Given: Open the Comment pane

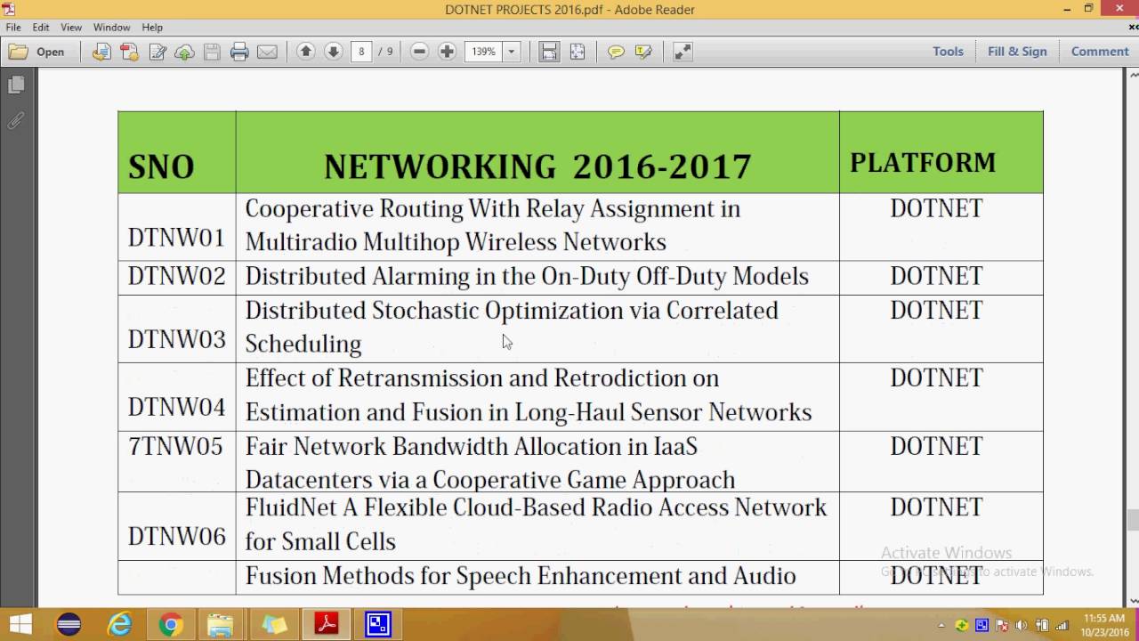Looking at the screenshot, I should point(1100,52).
